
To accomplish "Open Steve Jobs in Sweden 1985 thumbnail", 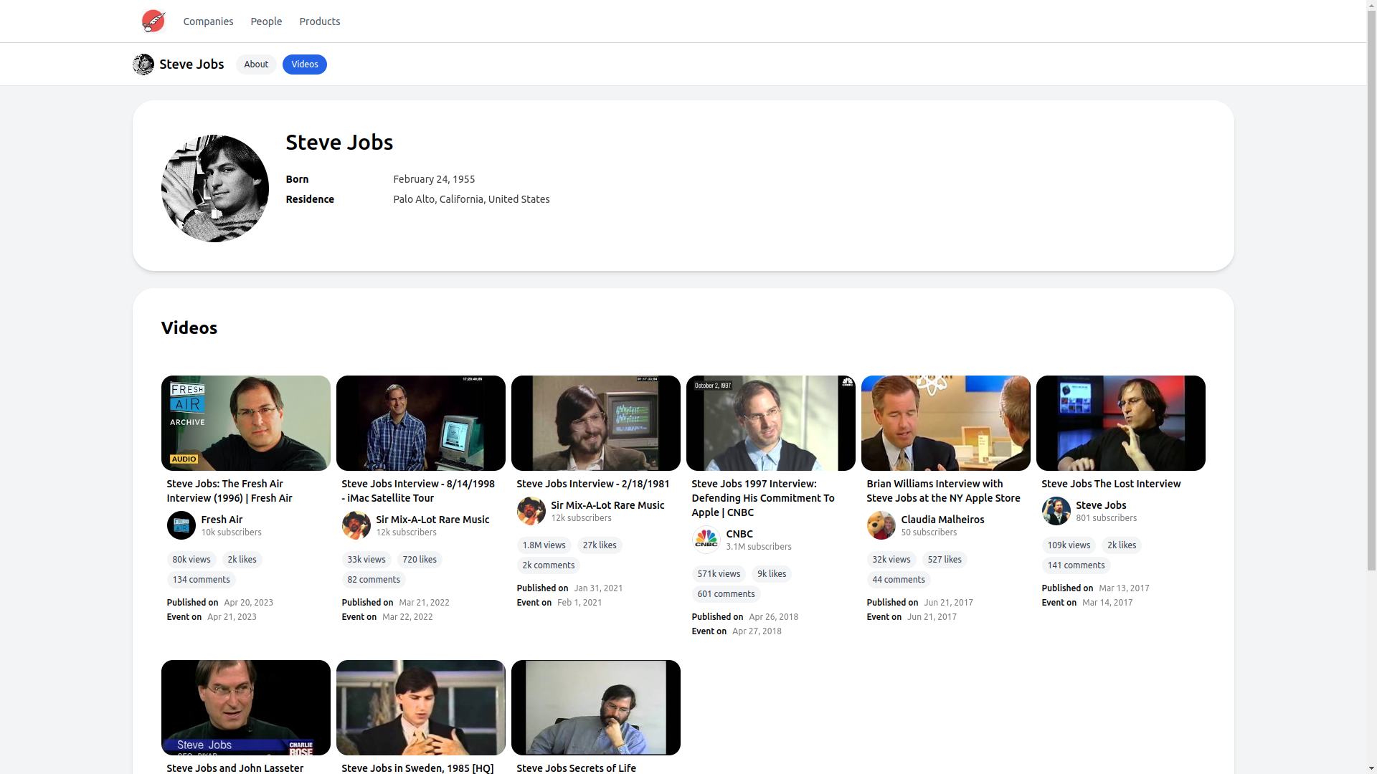I will [x=421, y=707].
